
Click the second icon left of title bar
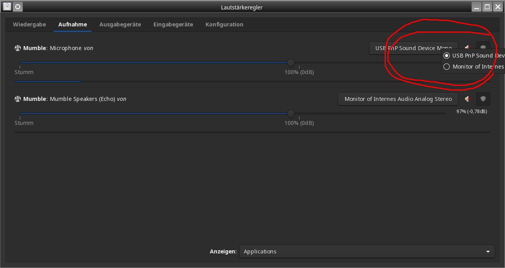[x=18, y=7]
